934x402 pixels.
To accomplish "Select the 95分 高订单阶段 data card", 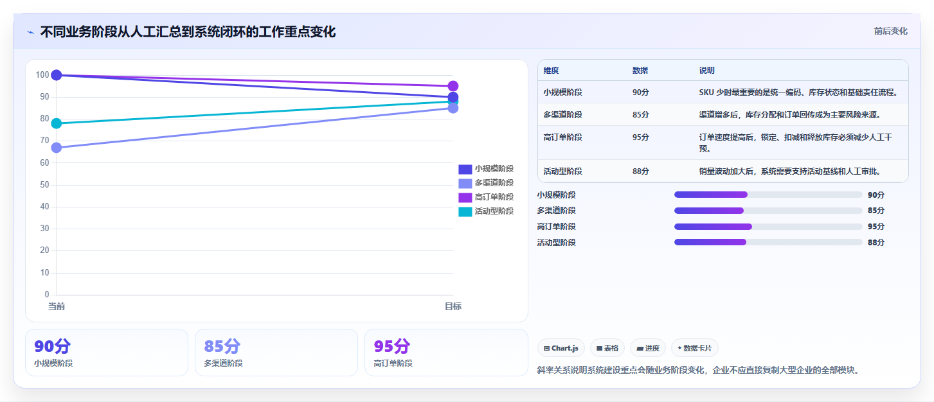I will 446,353.
